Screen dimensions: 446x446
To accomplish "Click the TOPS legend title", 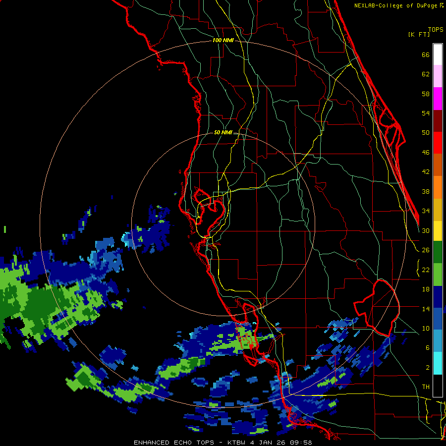I will pyautogui.click(x=436, y=30).
